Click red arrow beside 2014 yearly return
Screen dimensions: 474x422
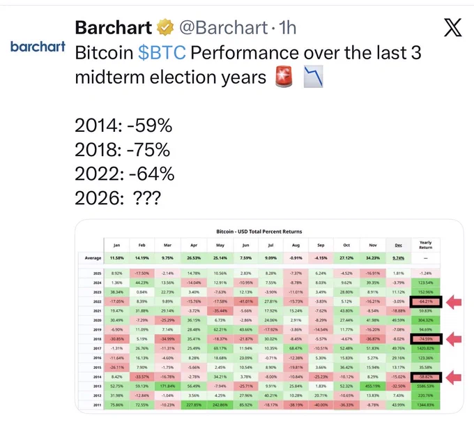454,377
